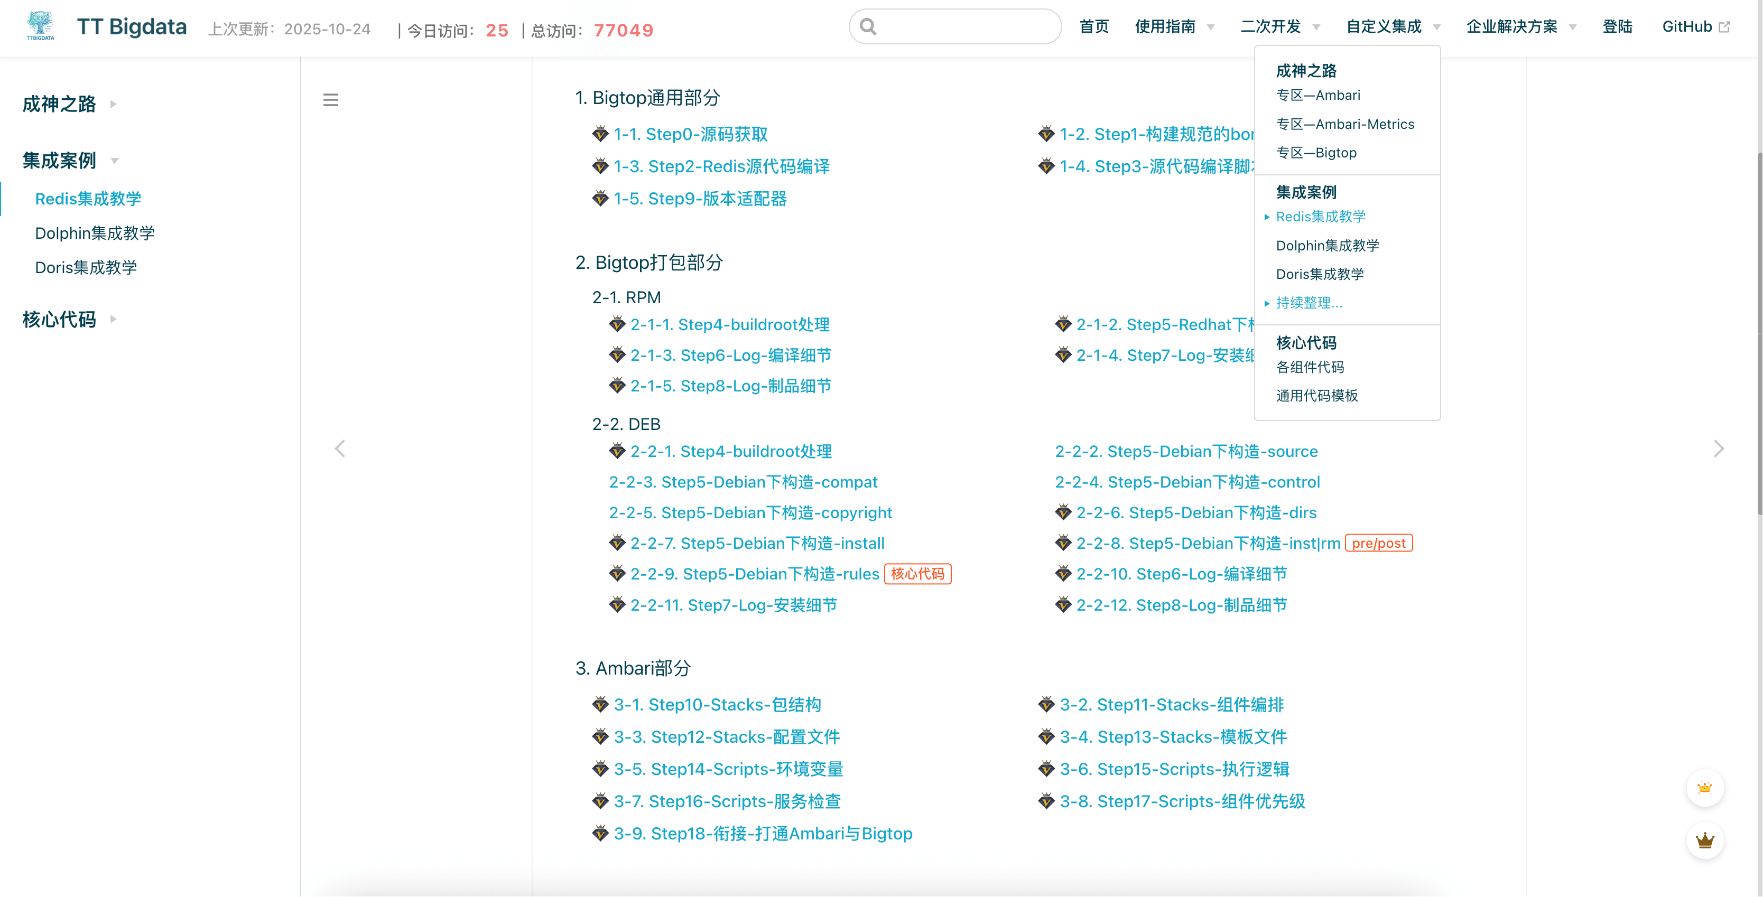Go to previous page with left arrow

tap(340, 449)
